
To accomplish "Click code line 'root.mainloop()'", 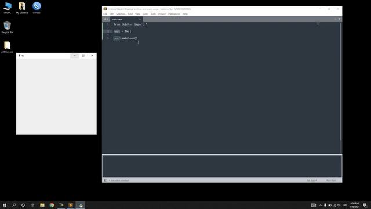I will [125, 38].
